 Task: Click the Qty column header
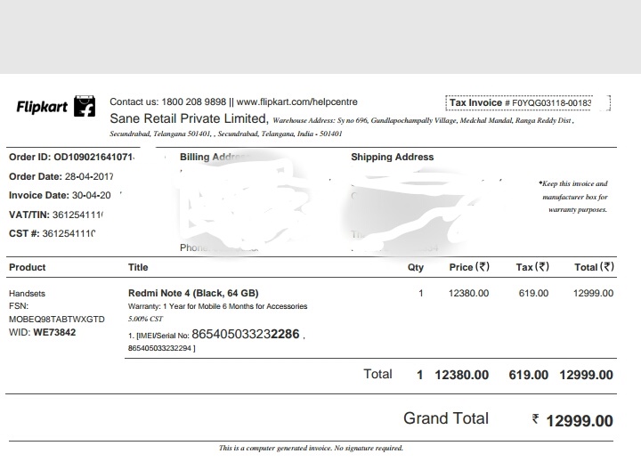click(416, 267)
